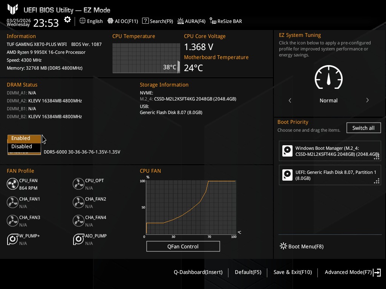386x289 pixels.
Task: Open the AURA(F4) lighting icon
Action: pos(181,21)
